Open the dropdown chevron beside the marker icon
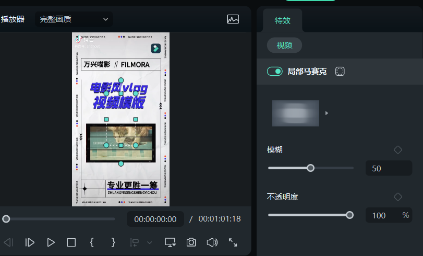The image size is (423, 256). (150, 243)
